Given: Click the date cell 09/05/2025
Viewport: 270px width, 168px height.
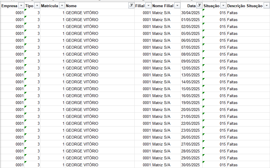Looking at the screenshot, I should coord(191,61).
